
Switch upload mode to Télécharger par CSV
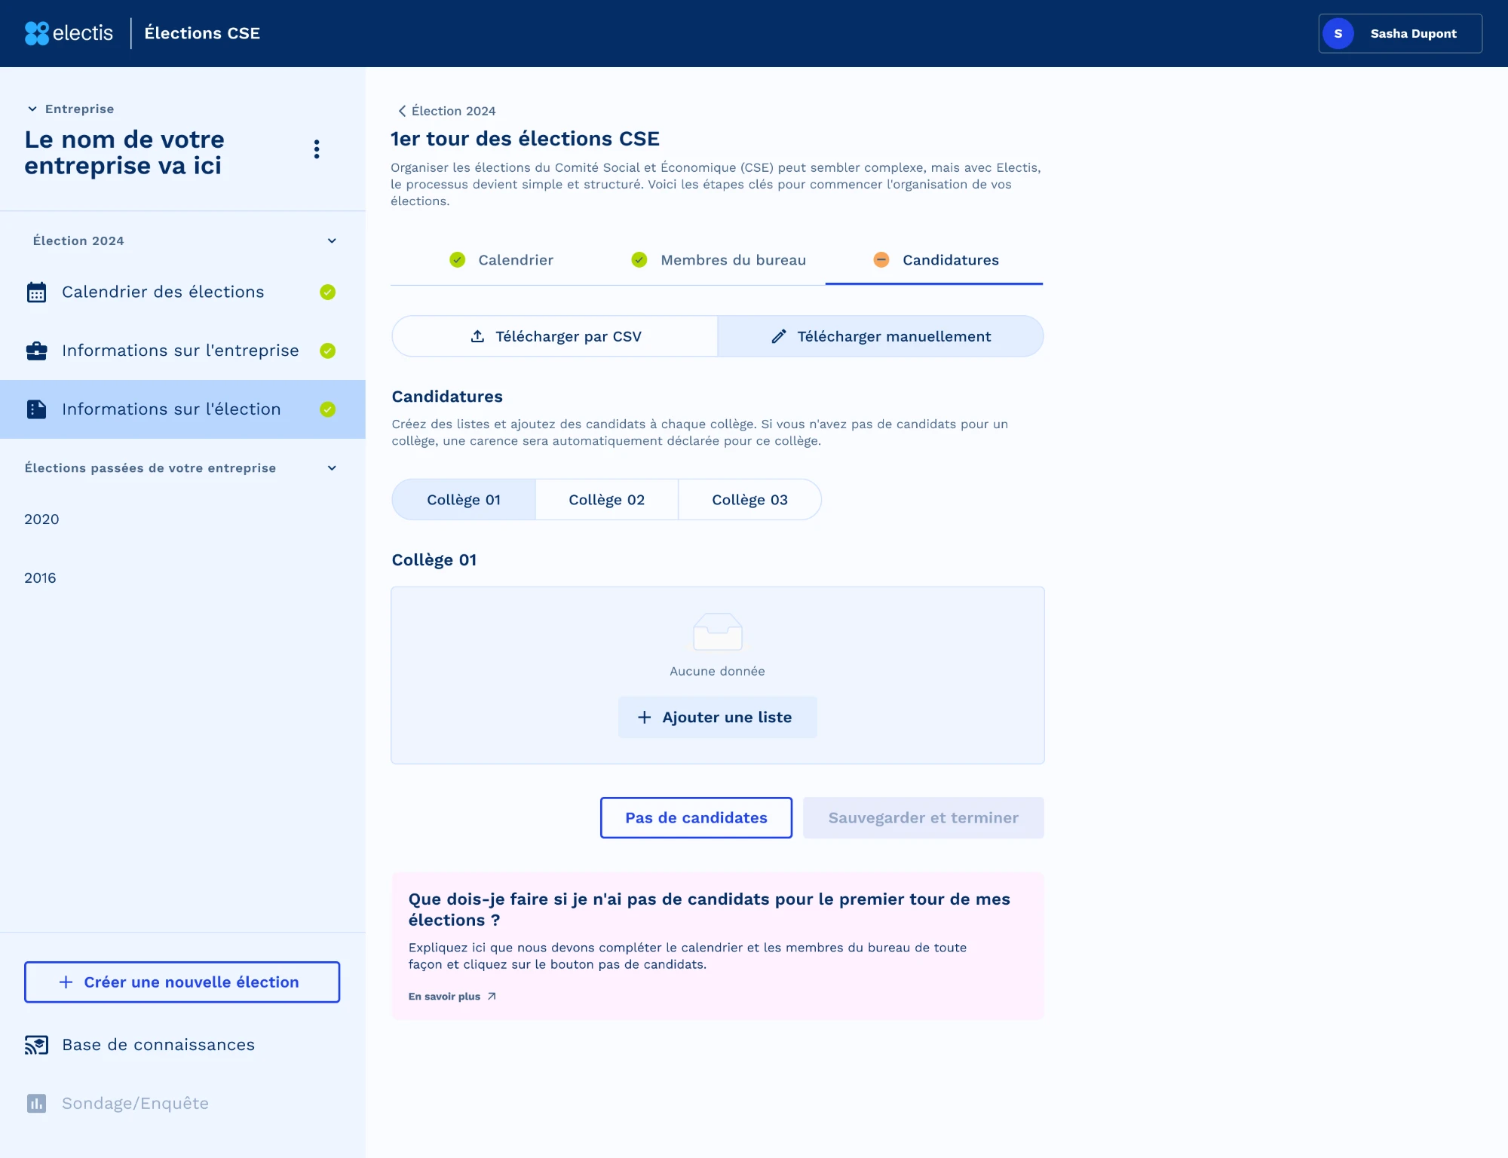(555, 336)
